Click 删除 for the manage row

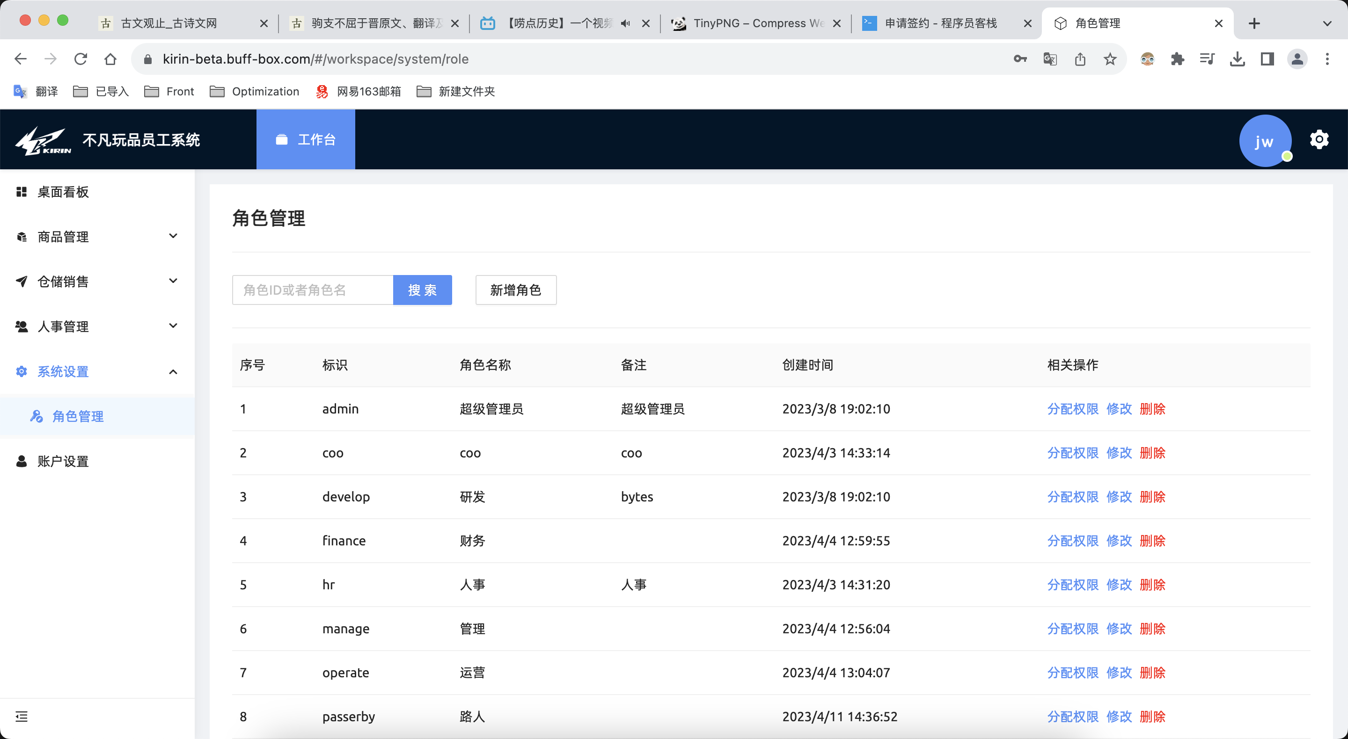click(1152, 629)
